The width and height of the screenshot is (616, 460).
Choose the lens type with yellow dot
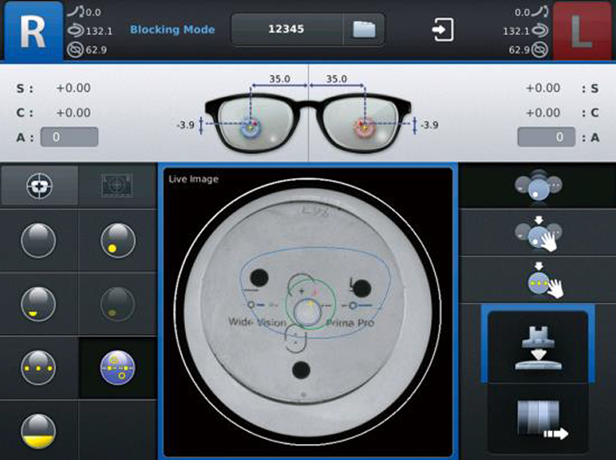coord(118,240)
